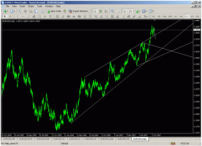This screenshot has width=202, height=146.
Task: Switch to the EURUSD,M30 chart tab
Action: (x=43, y=139)
